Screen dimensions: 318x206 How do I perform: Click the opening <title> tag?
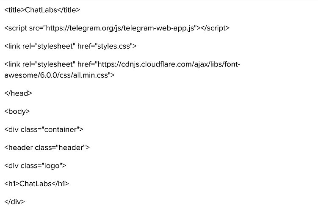point(15,10)
